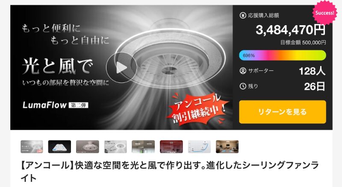342x187 pixels.
Task: Click the 第二弾 label next to LumaFlow
Action: 79,105
